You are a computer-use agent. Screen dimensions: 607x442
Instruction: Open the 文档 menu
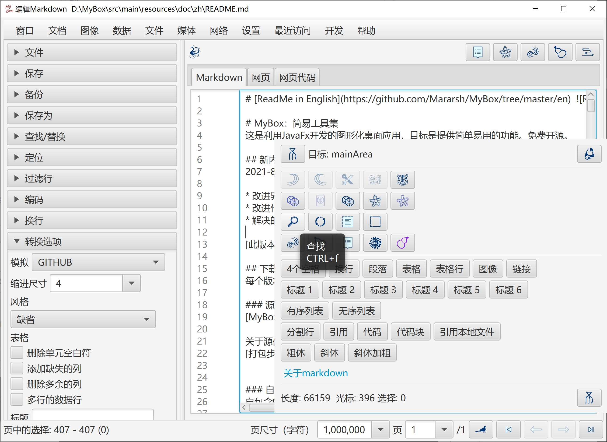pos(57,30)
